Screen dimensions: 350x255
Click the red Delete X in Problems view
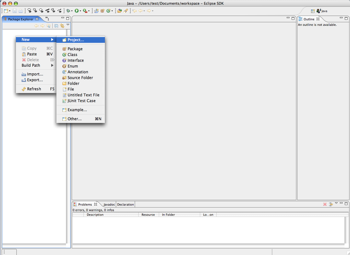(325, 204)
